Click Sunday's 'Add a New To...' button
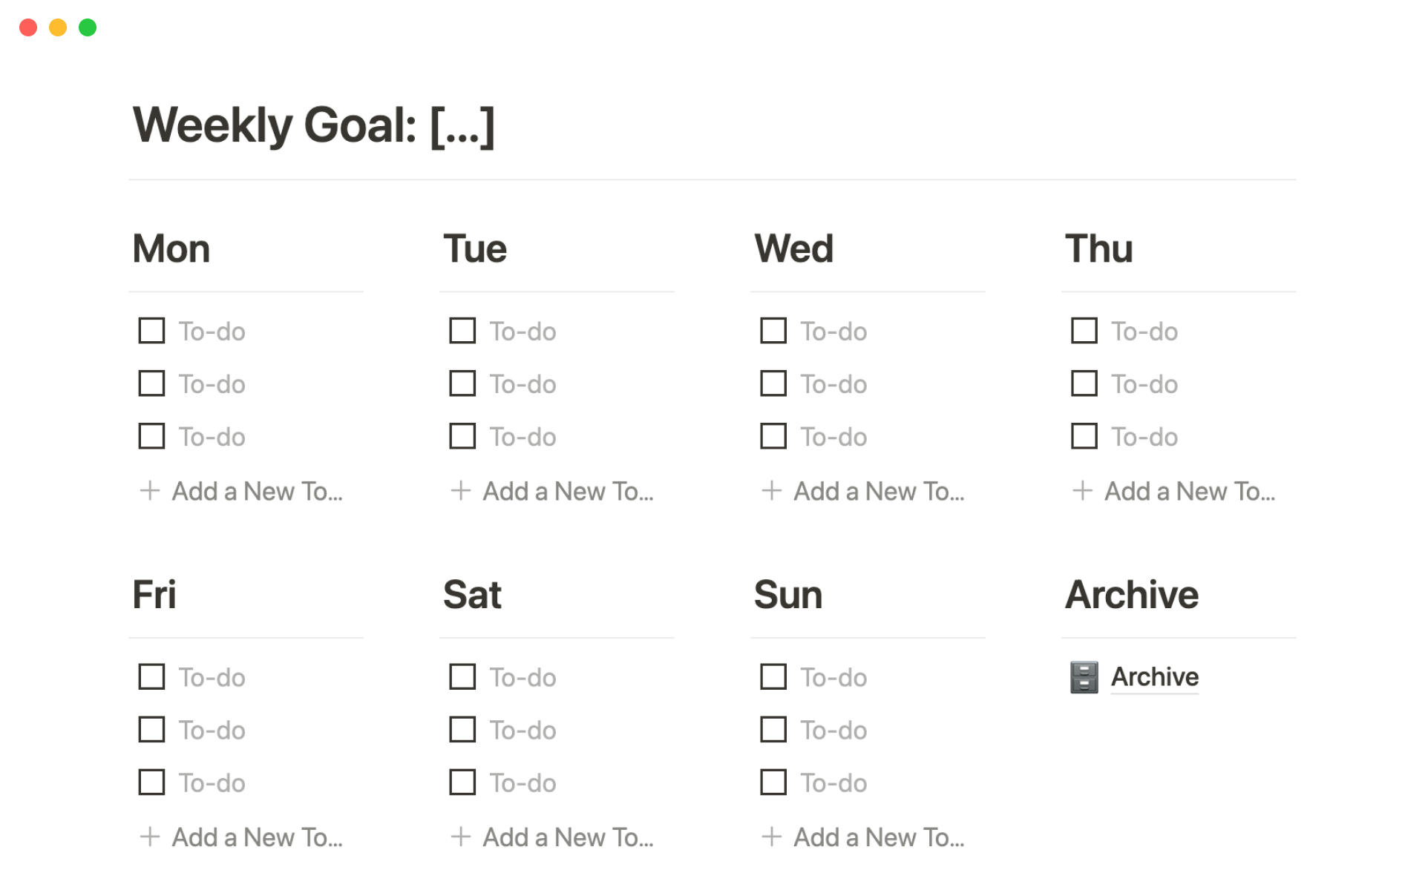This screenshot has height=890, width=1425. point(879,837)
